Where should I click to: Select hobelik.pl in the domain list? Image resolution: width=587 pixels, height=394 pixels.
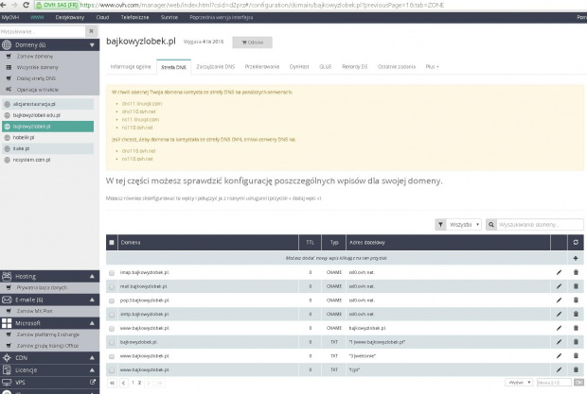click(24, 137)
